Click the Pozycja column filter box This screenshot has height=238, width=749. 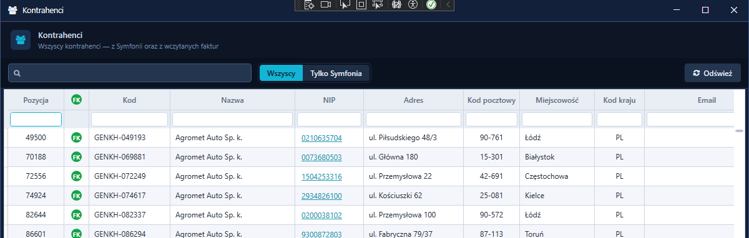coord(36,119)
